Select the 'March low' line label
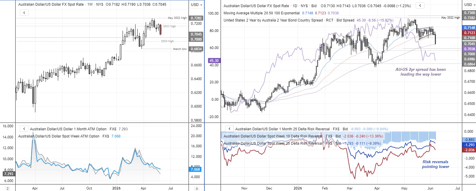476x191 pixels. 180,49
